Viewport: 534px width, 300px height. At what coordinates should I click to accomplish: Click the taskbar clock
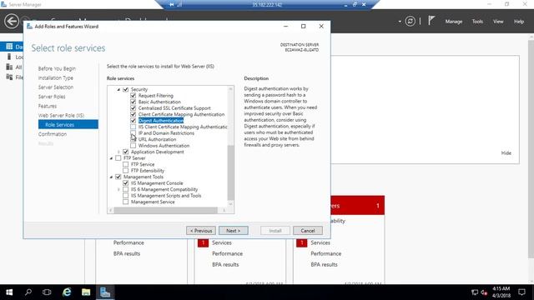501,292
